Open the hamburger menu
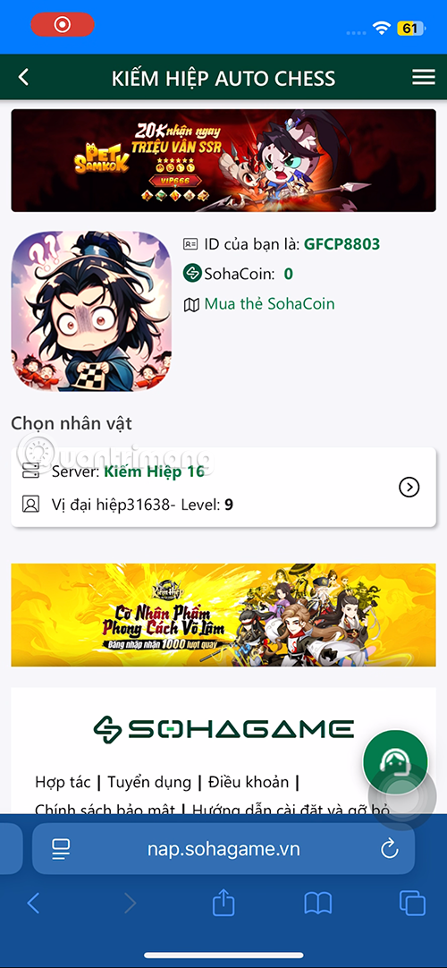This screenshot has width=447, height=968. [x=424, y=77]
